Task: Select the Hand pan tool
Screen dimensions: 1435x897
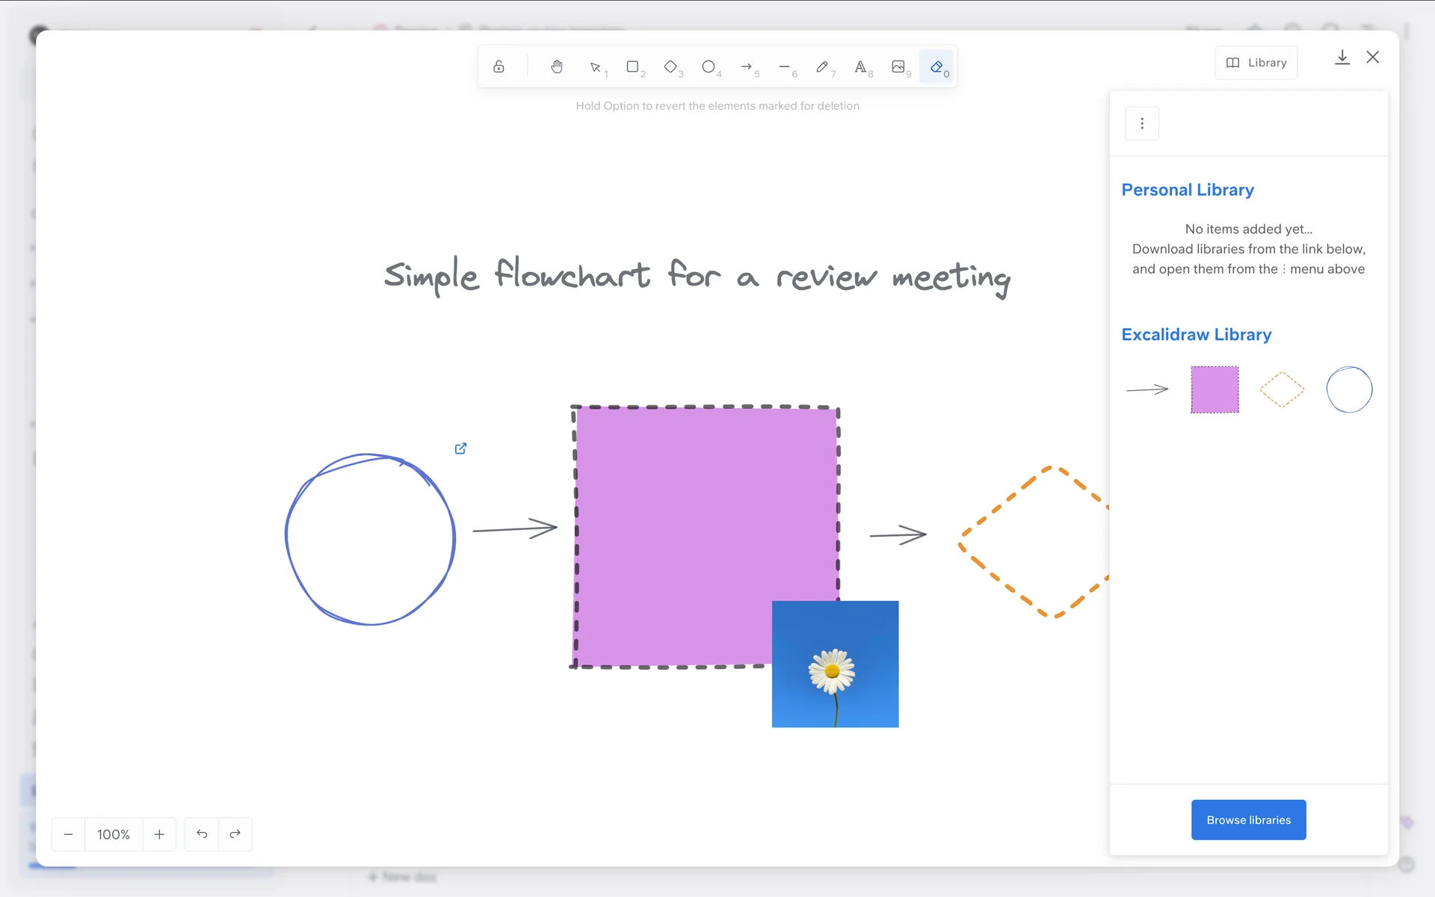Action: click(x=557, y=67)
